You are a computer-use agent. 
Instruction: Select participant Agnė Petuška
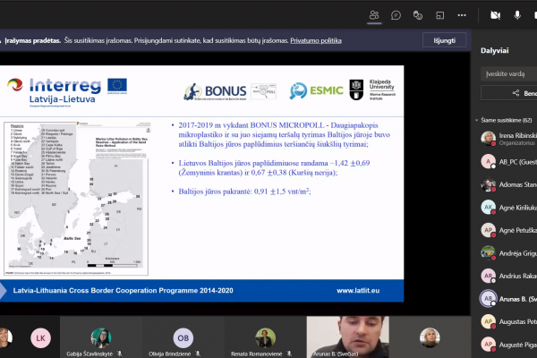(x=508, y=230)
